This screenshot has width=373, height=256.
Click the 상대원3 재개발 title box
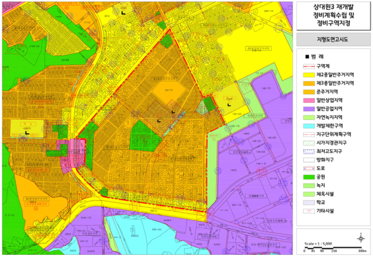tap(333, 16)
